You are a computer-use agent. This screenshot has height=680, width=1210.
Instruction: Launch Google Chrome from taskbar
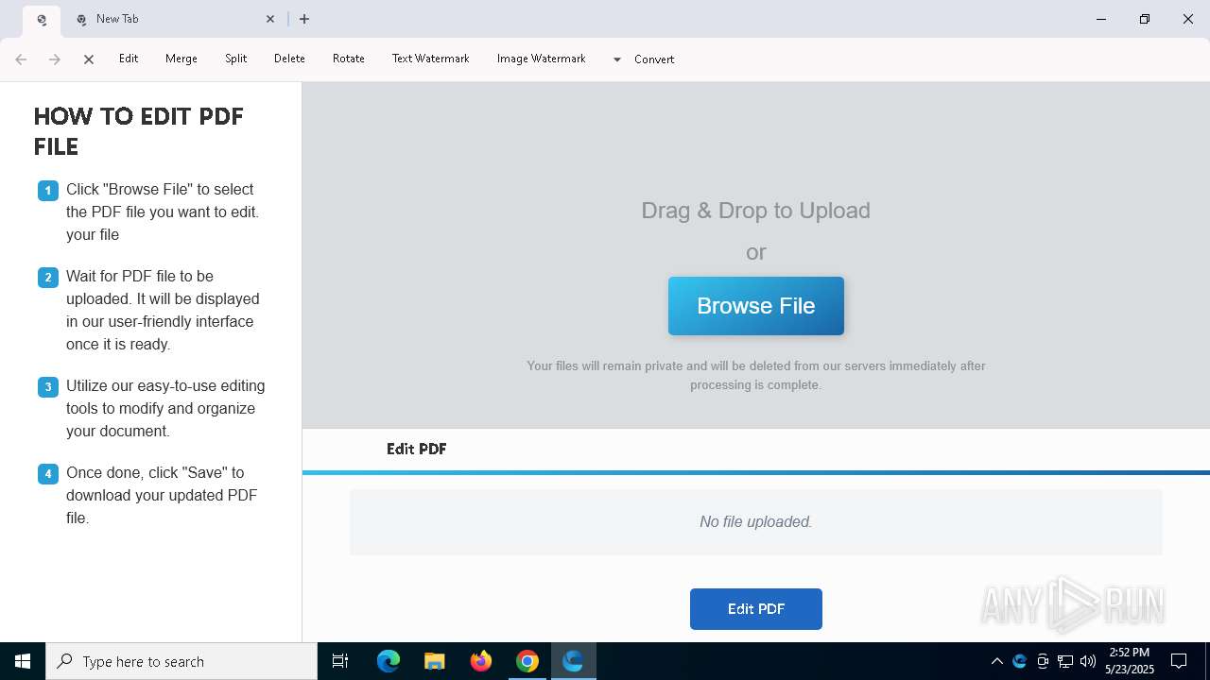tap(527, 661)
